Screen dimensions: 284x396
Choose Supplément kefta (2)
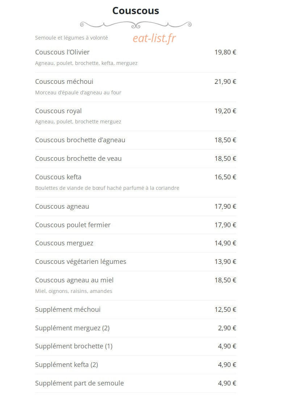(x=135, y=365)
